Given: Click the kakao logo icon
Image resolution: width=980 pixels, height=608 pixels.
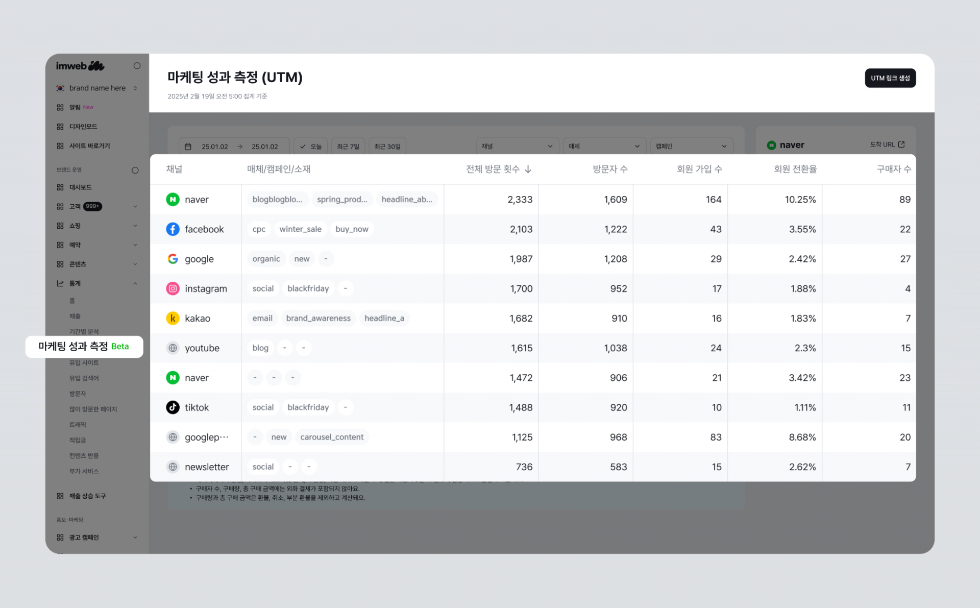Looking at the screenshot, I should (173, 319).
